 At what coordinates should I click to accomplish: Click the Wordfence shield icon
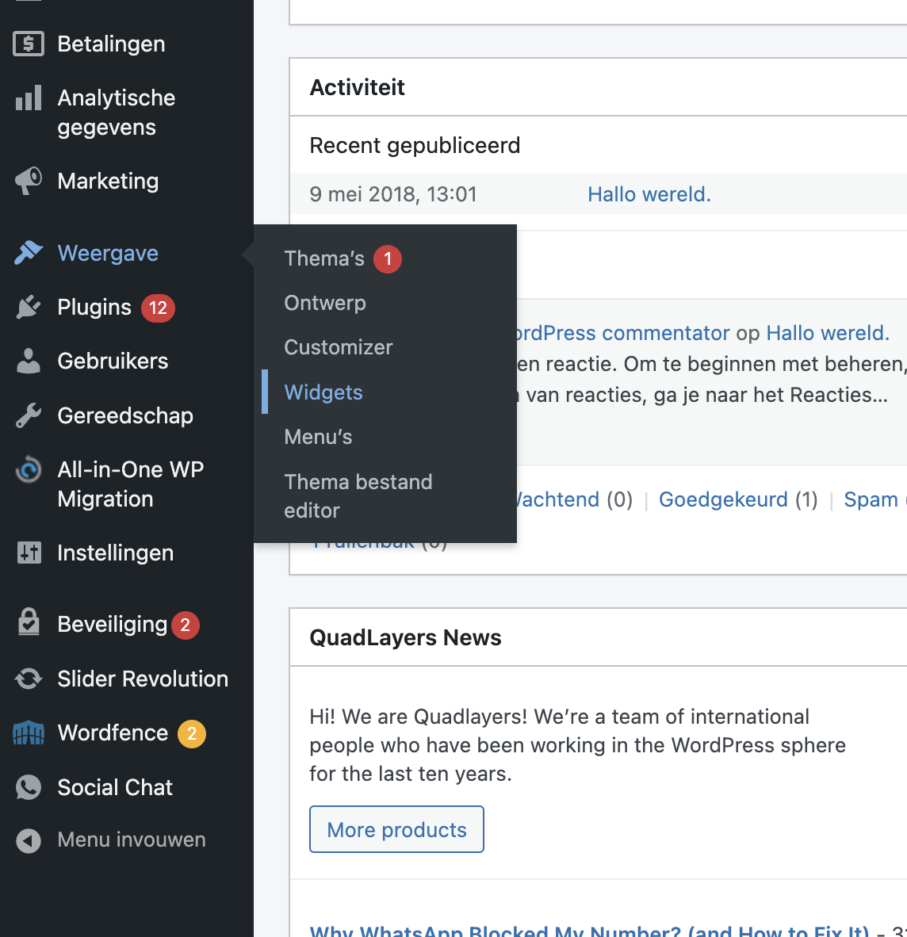[x=29, y=733]
